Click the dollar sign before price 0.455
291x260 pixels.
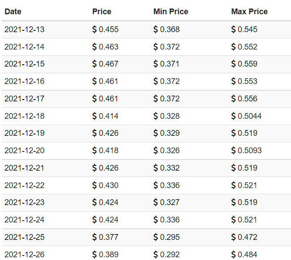click(x=94, y=29)
